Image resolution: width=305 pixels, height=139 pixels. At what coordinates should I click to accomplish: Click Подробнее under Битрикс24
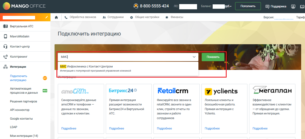[x=116, y=128]
